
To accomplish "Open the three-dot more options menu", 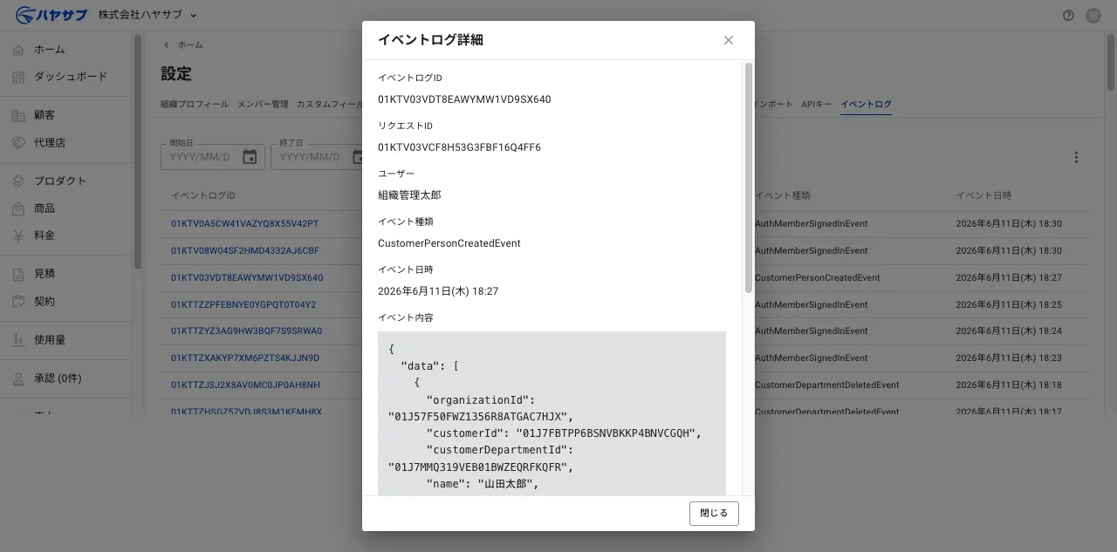I will 1076,158.
